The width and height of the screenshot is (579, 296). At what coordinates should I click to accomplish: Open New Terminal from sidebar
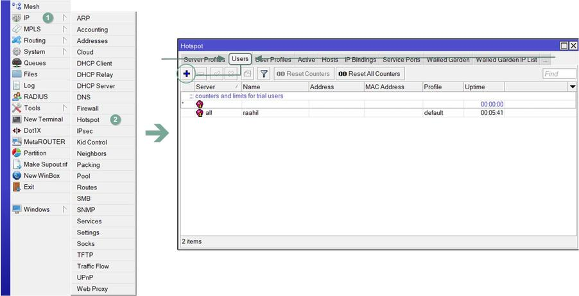coord(42,119)
